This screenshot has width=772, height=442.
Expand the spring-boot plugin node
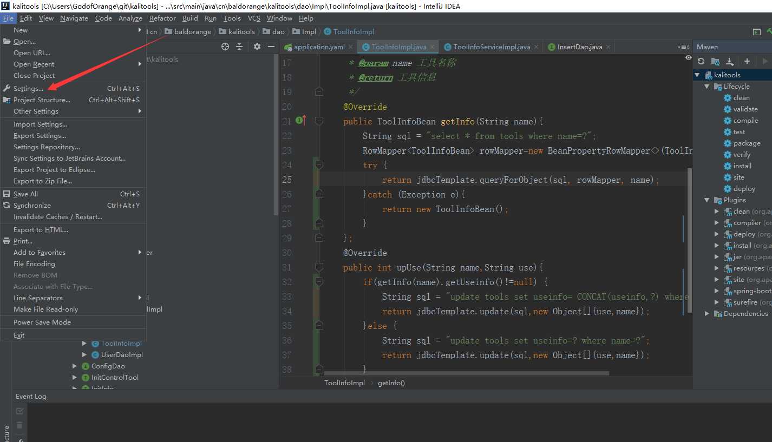pyautogui.click(x=717, y=291)
